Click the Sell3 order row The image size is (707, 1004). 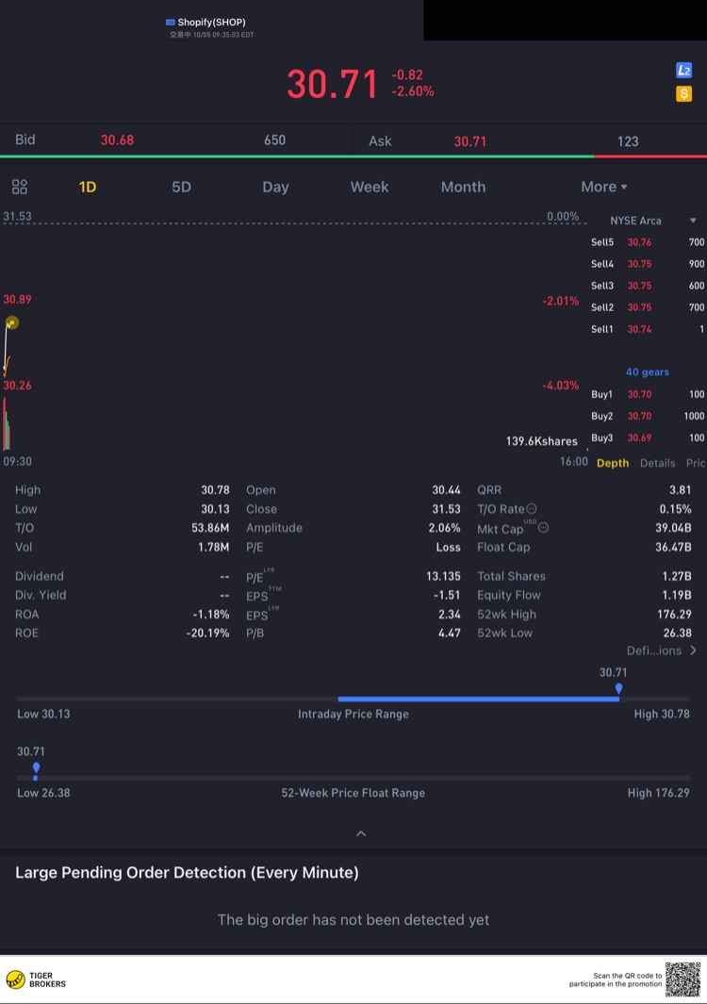coord(648,286)
